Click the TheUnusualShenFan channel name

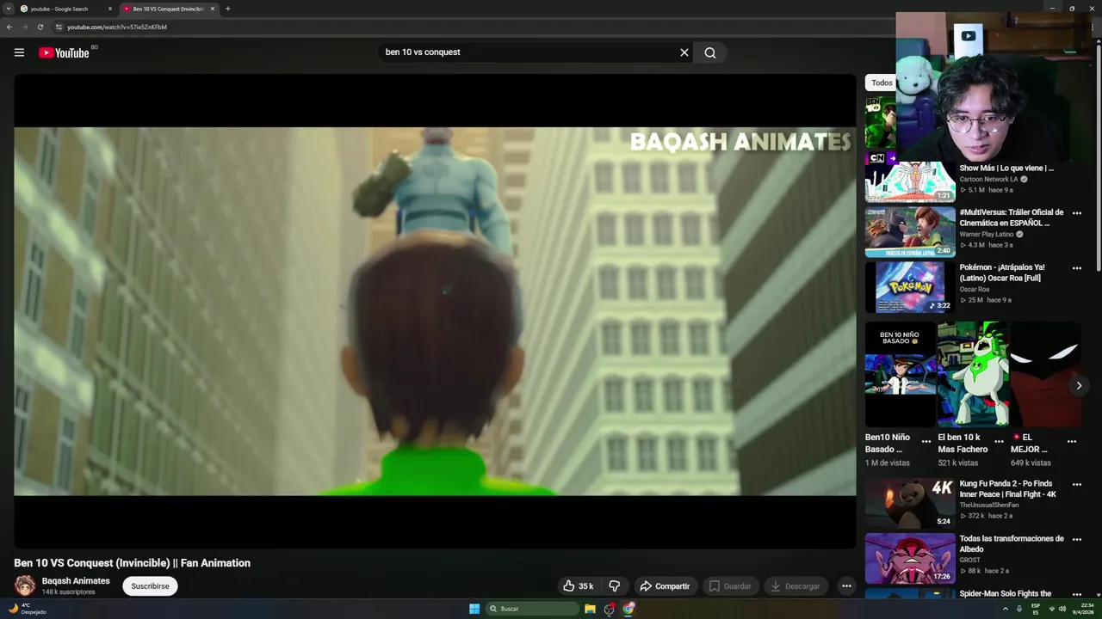(989, 505)
